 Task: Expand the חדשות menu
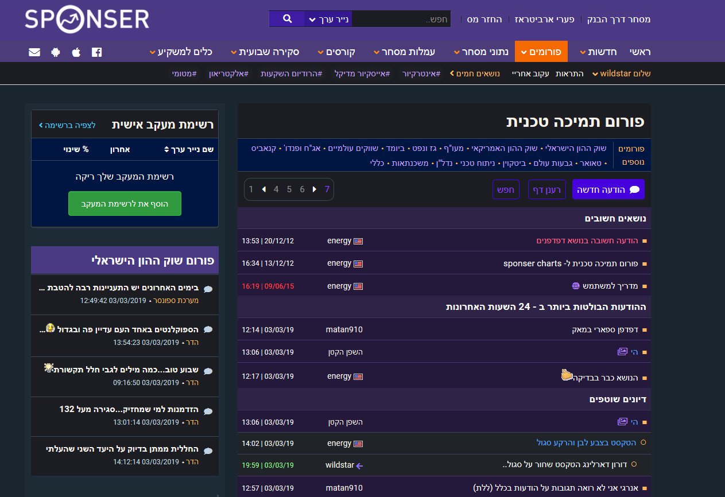pyautogui.click(x=599, y=52)
